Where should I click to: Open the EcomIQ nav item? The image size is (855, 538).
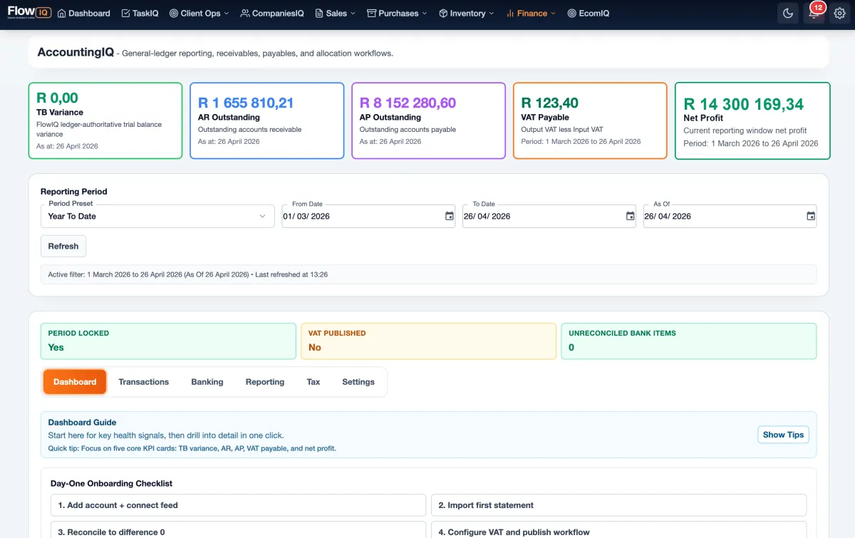(x=589, y=14)
